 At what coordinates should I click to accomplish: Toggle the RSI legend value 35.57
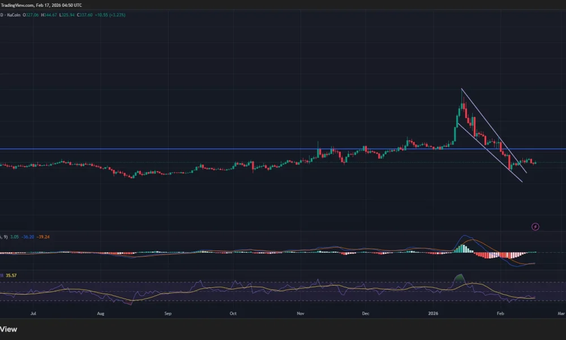click(10, 275)
